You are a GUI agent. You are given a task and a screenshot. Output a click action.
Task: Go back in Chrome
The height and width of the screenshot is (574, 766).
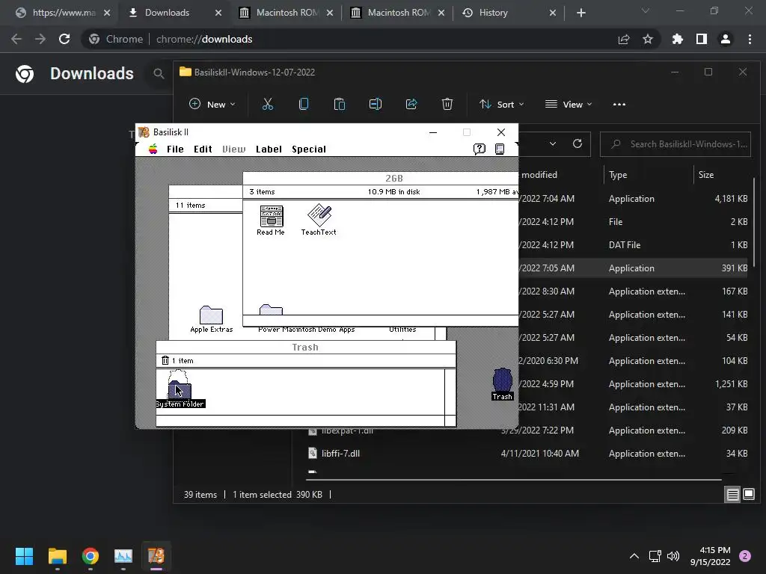(x=16, y=39)
